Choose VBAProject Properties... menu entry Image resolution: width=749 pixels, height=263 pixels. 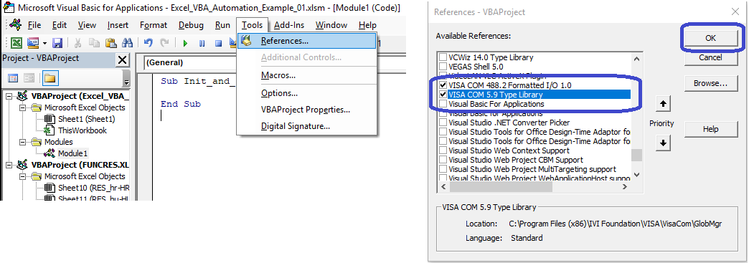point(307,110)
